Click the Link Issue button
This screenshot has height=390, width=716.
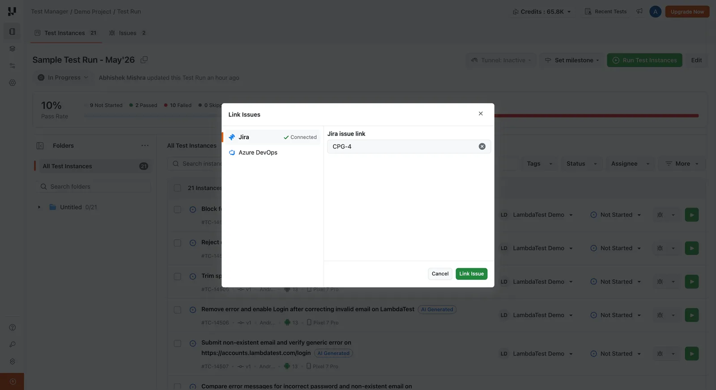coord(471,274)
